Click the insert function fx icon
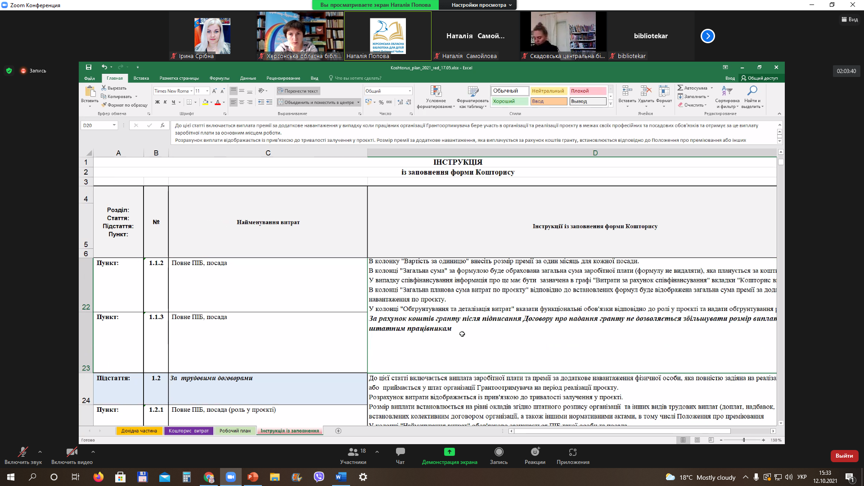The width and height of the screenshot is (864, 486). (x=162, y=126)
